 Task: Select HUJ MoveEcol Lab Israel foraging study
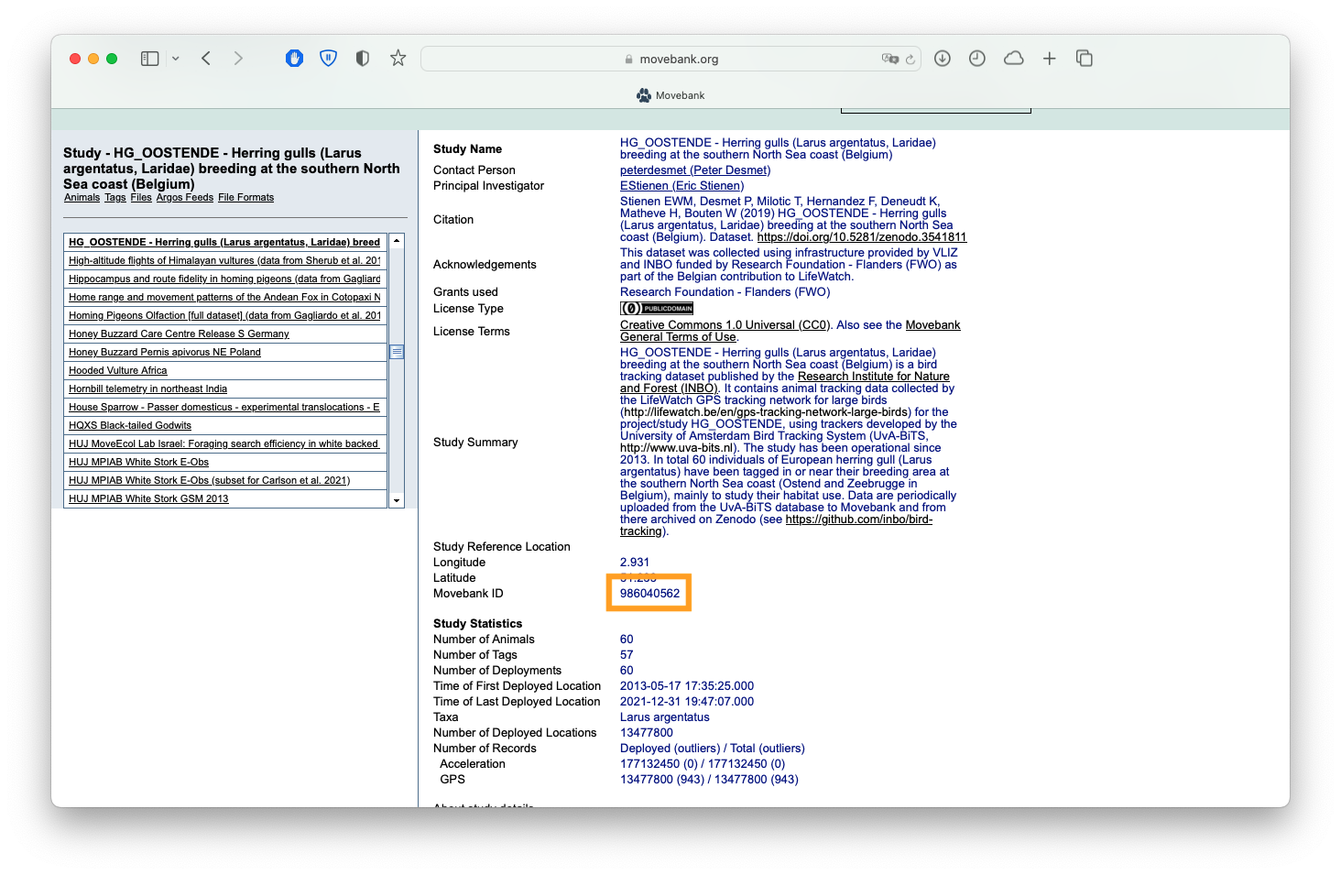(x=225, y=443)
